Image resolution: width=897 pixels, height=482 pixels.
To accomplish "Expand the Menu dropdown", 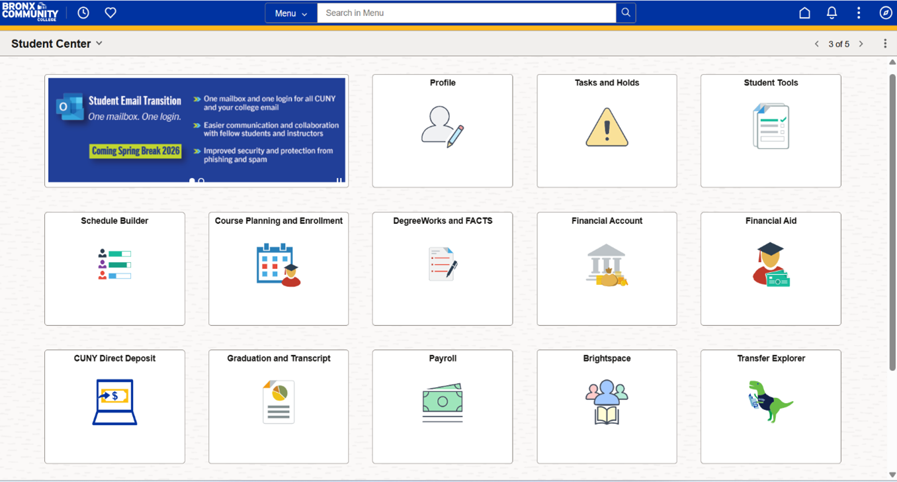I will pyautogui.click(x=291, y=13).
